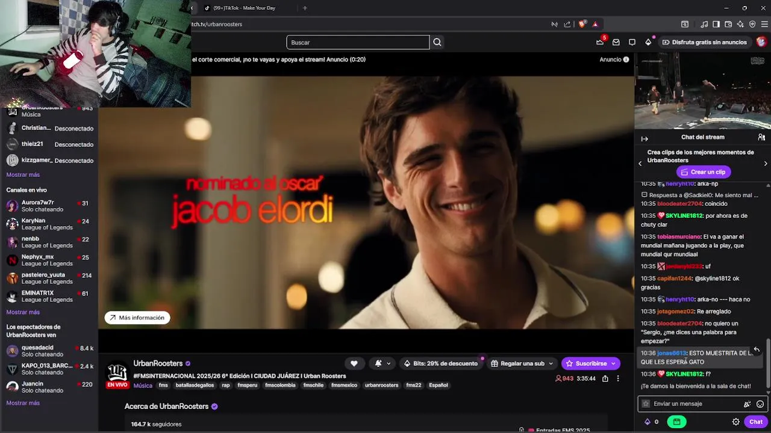Click Suscribirse subscribe button

(590, 363)
